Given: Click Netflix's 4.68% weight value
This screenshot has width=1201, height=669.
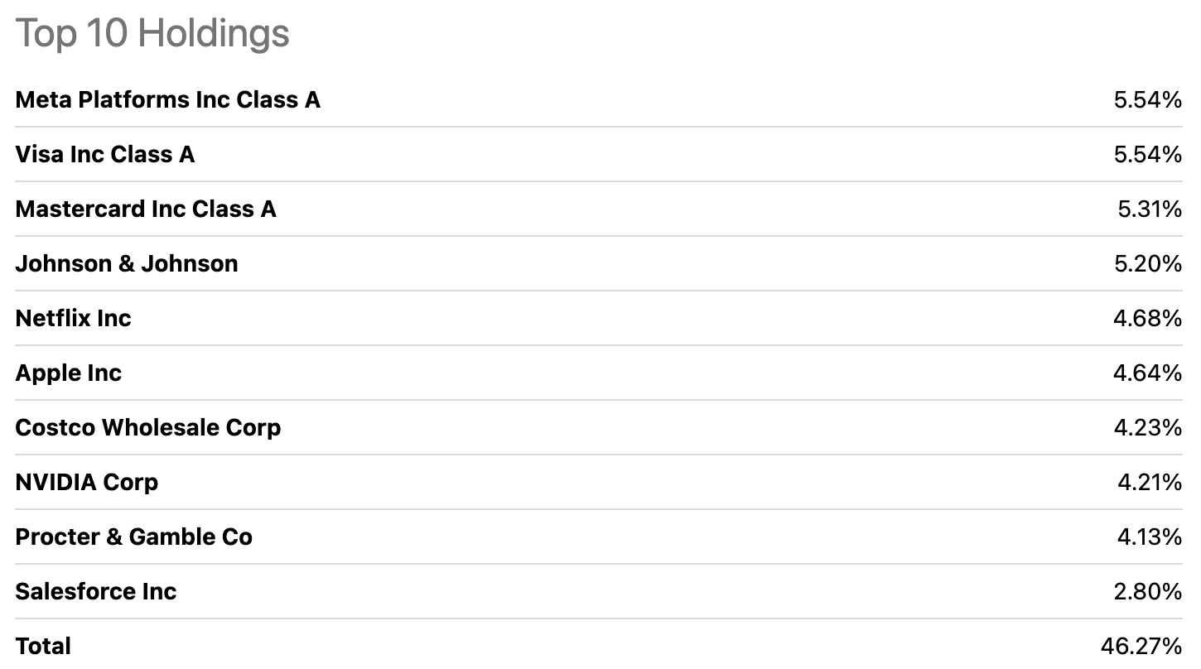Looking at the screenshot, I should [x=1147, y=319].
